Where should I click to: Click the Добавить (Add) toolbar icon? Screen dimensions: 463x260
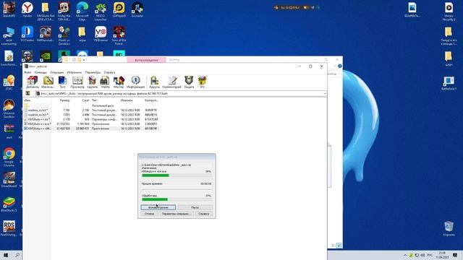coord(32,82)
